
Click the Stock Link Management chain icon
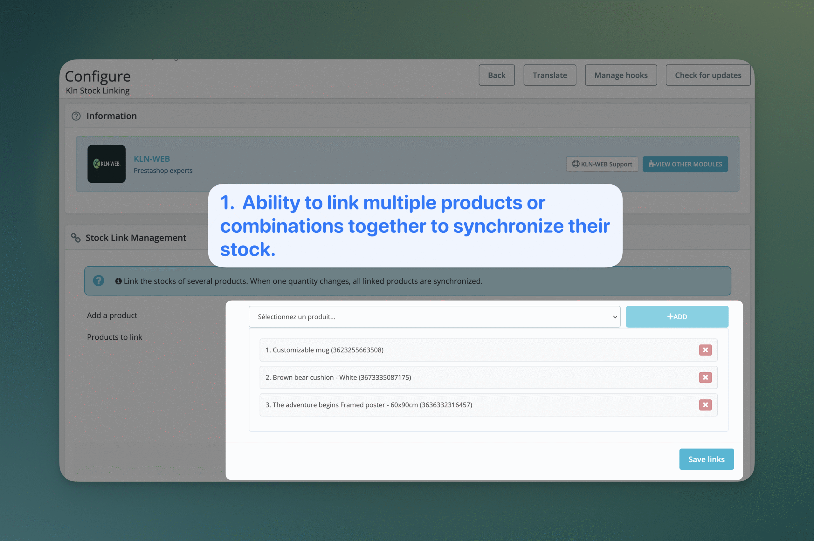point(76,238)
